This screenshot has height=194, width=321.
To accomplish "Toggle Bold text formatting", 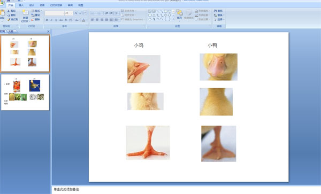I will [x=47, y=20].
